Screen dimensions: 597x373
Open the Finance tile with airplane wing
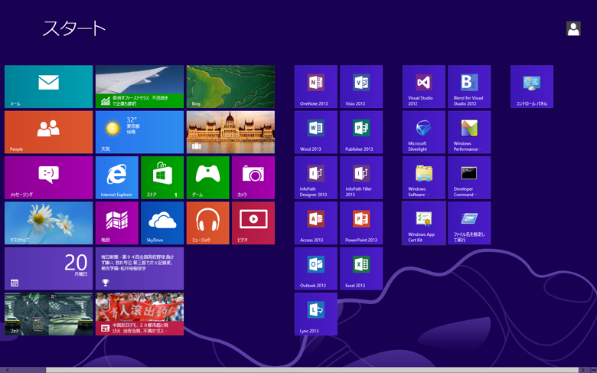point(139,87)
